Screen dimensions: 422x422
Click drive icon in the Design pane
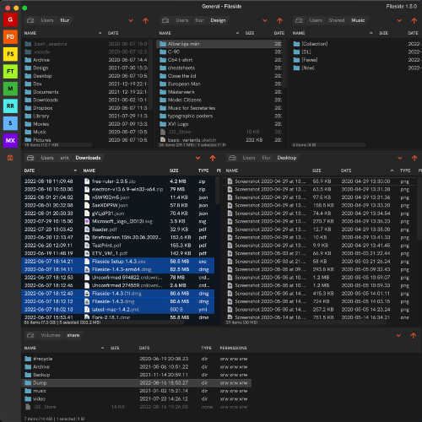tap(165, 20)
